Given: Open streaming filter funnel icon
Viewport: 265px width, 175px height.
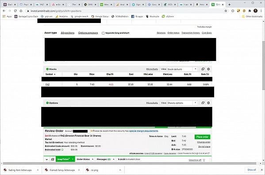Looking at the screenshot, I should click(x=204, y=160).
